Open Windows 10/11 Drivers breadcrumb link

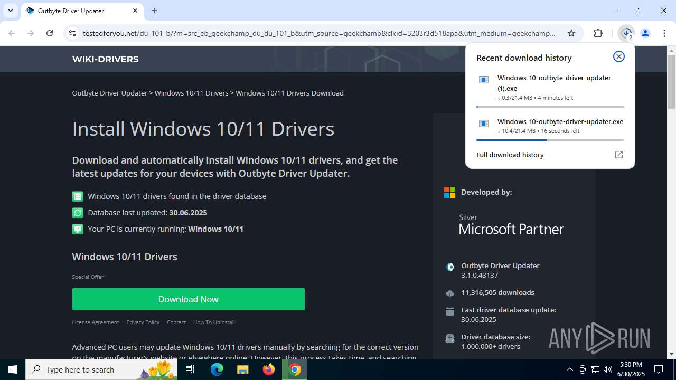tap(191, 93)
